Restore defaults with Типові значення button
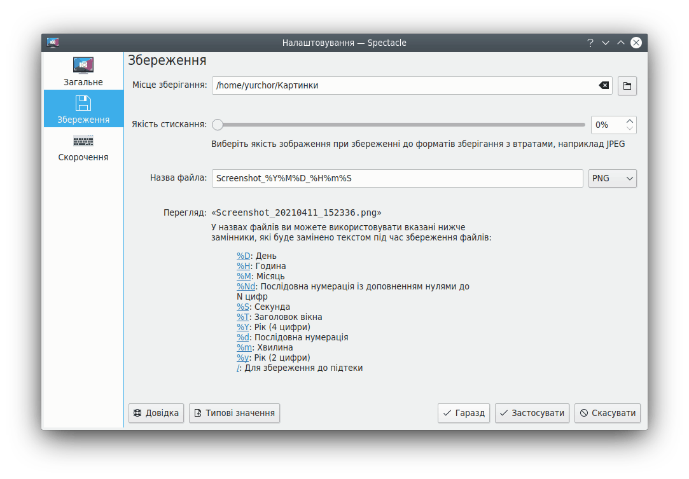Screen dimensions: 689x479 pos(234,413)
